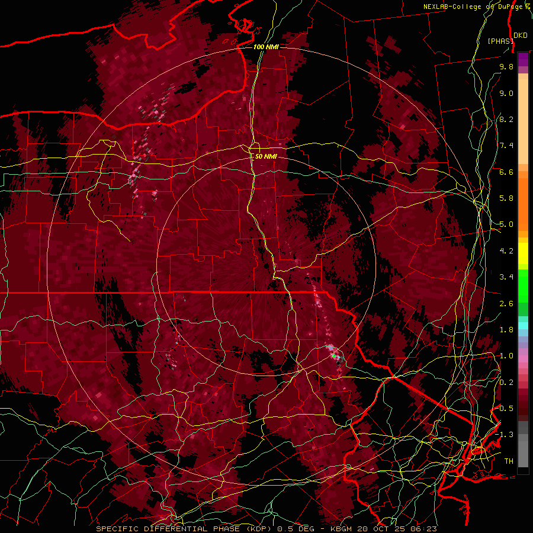
Task: Click the bright green radar pixel
Action: (334, 356)
